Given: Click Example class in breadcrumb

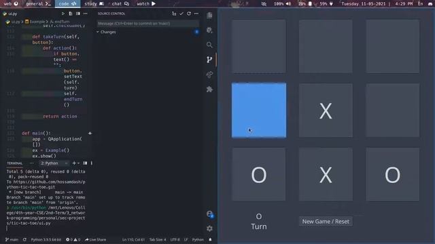Looking at the screenshot, I should coord(35,22).
